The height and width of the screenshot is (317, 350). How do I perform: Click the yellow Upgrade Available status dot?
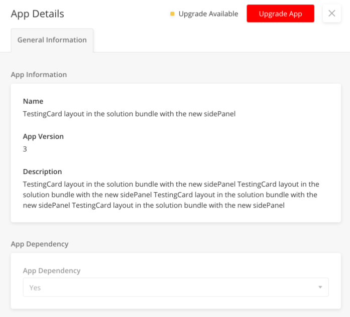(172, 14)
